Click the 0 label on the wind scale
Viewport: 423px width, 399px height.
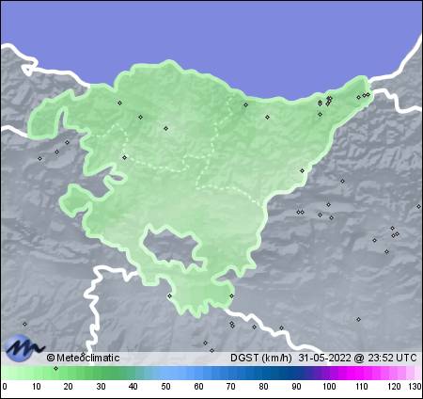click(4, 387)
